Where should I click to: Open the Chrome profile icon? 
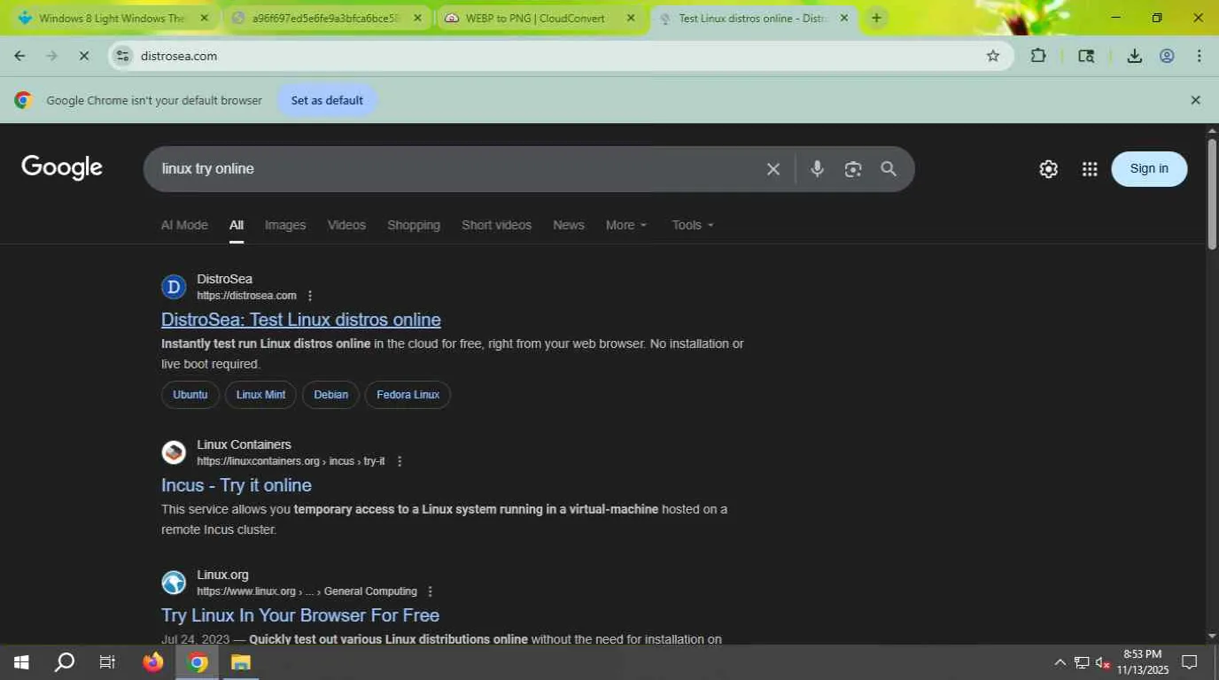pyautogui.click(x=1167, y=56)
